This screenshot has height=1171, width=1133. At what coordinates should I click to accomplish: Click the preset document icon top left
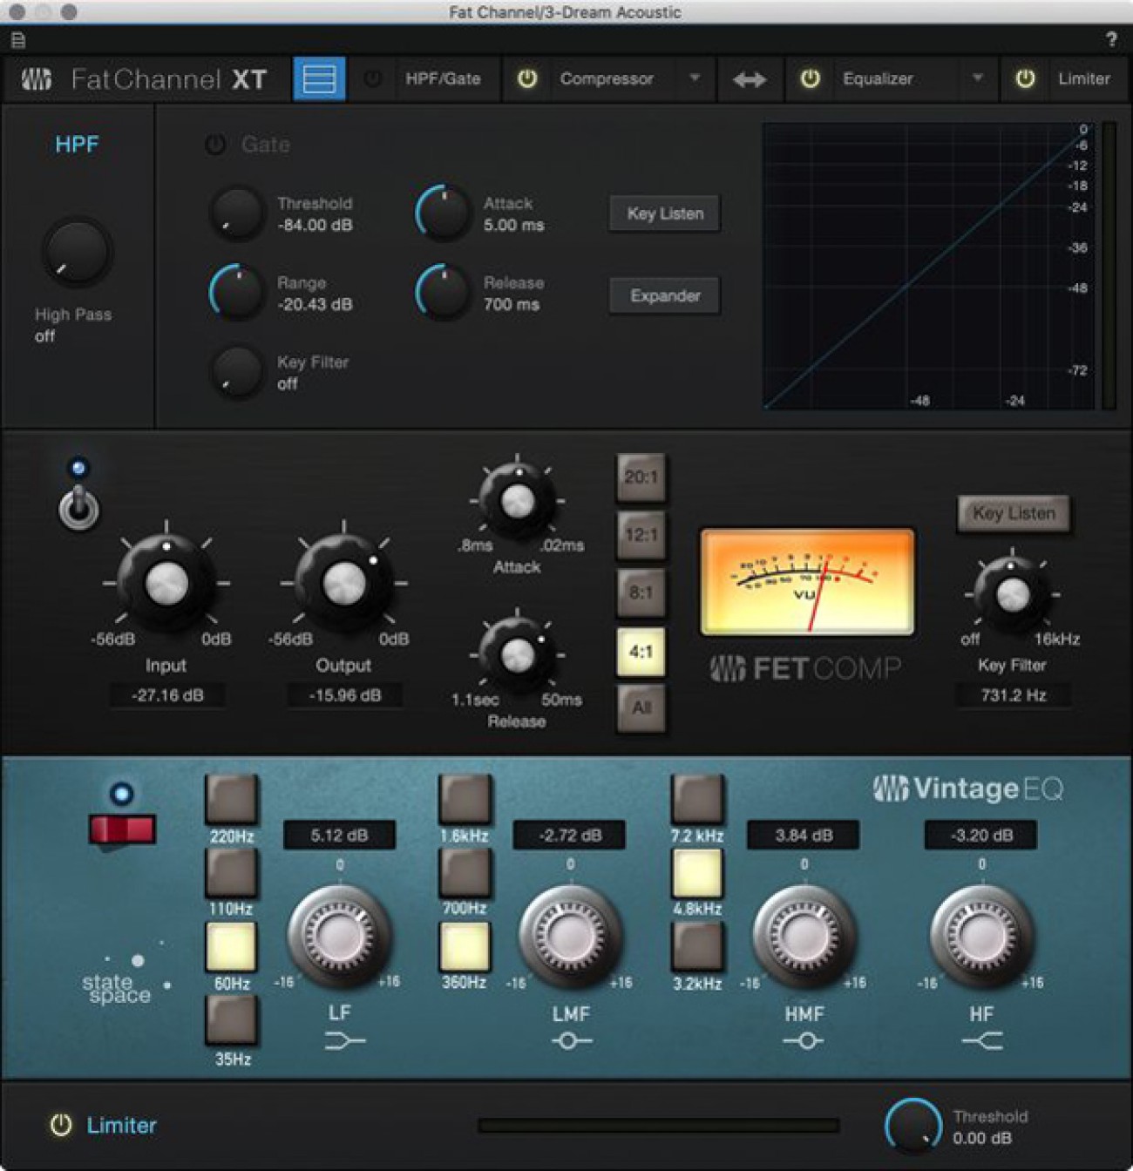tap(18, 40)
